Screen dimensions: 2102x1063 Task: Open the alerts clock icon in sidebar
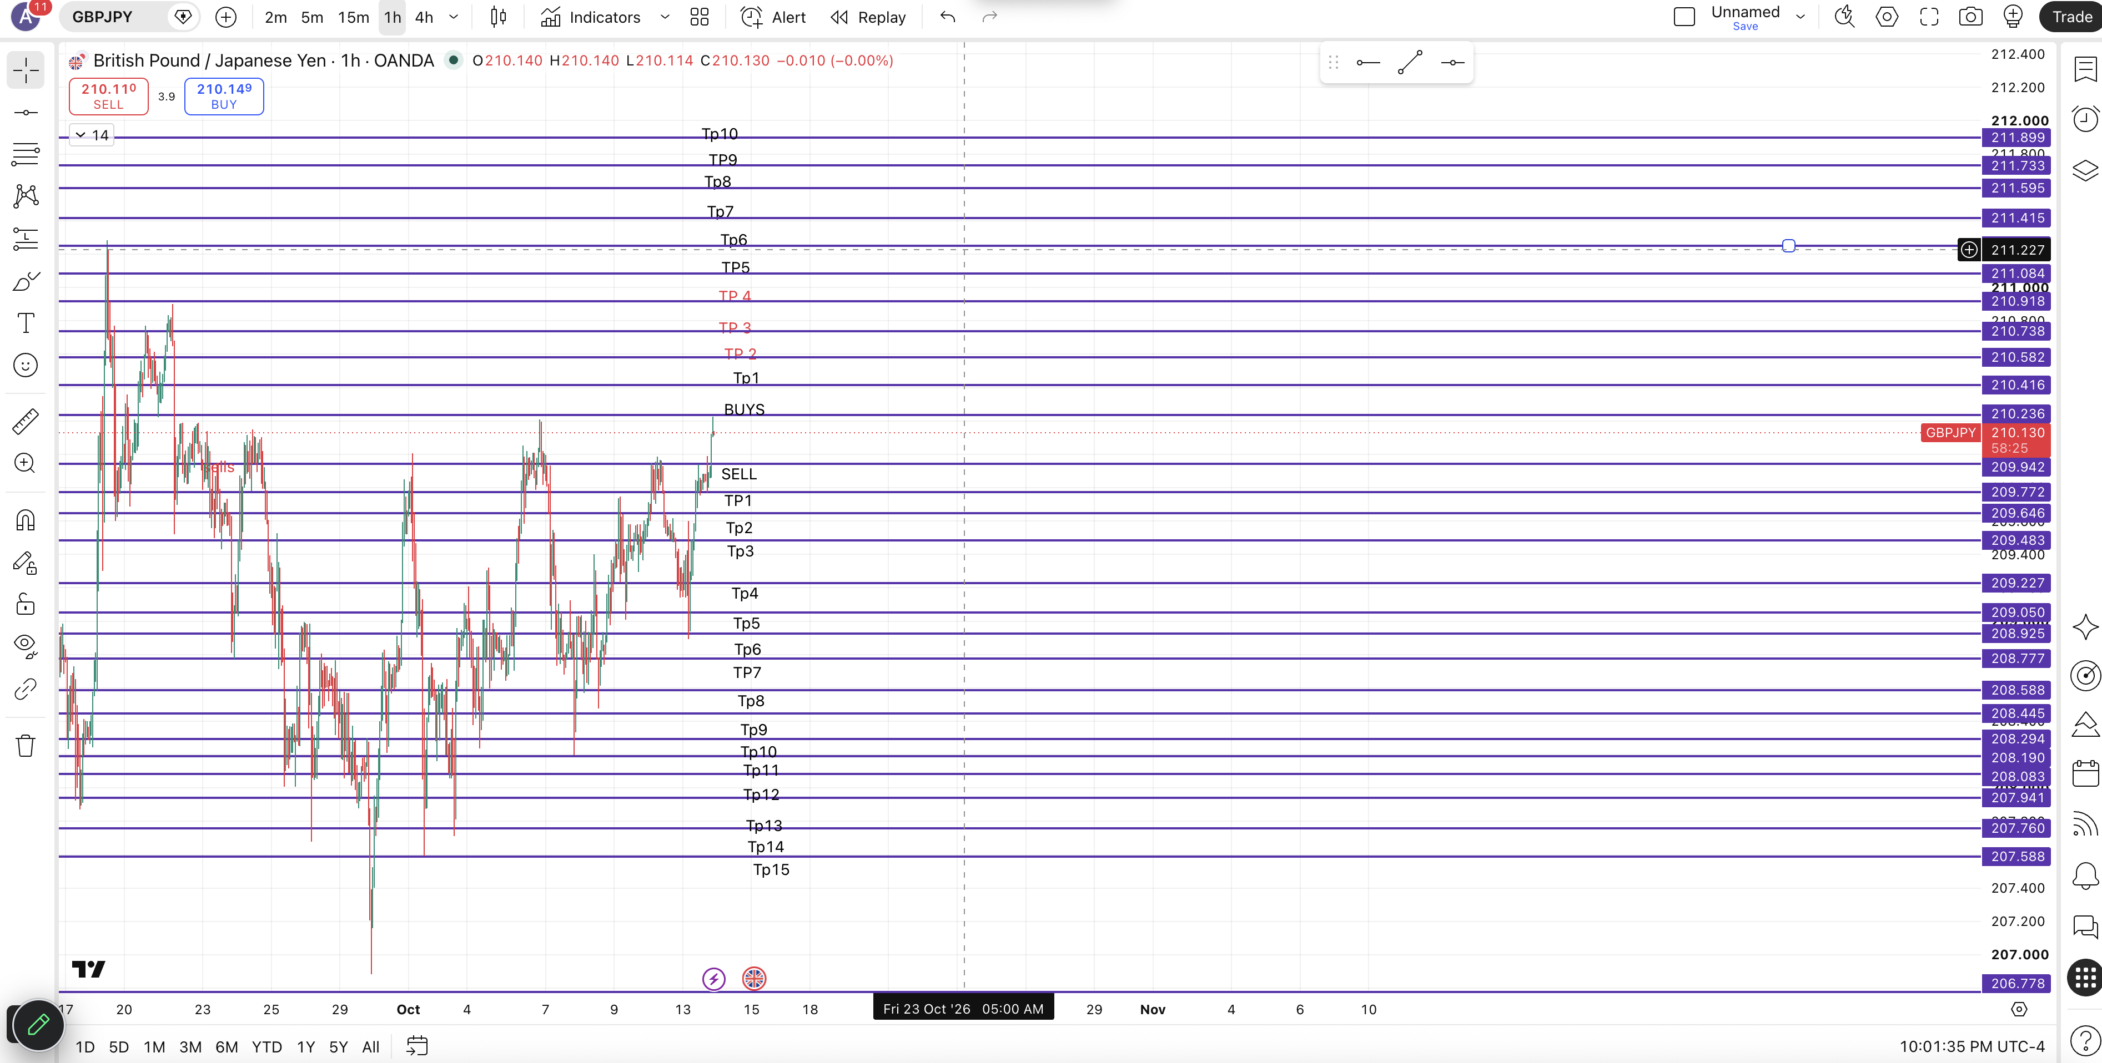pyautogui.click(x=2085, y=119)
